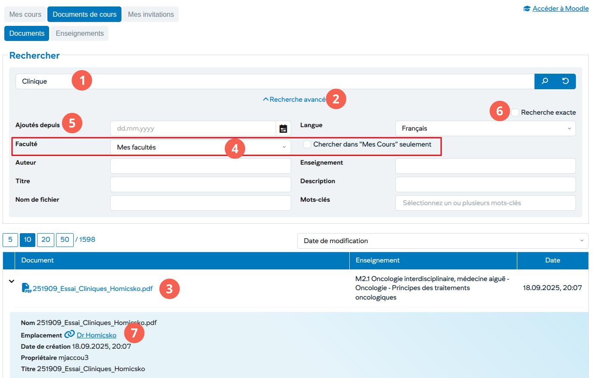Image resolution: width=597 pixels, height=378 pixels.
Task: Click the graduation cap Moodle icon
Action: point(527,9)
